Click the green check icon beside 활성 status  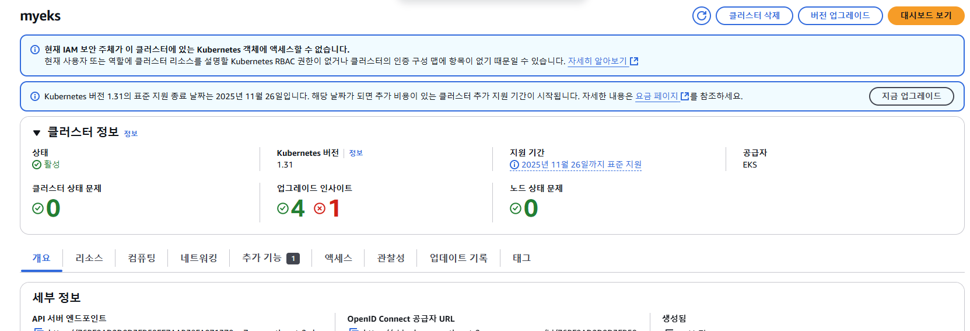(x=37, y=165)
